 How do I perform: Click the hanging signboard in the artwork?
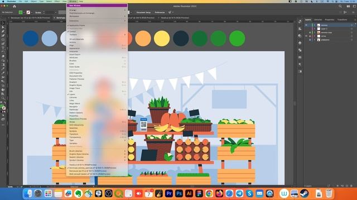(229, 99)
